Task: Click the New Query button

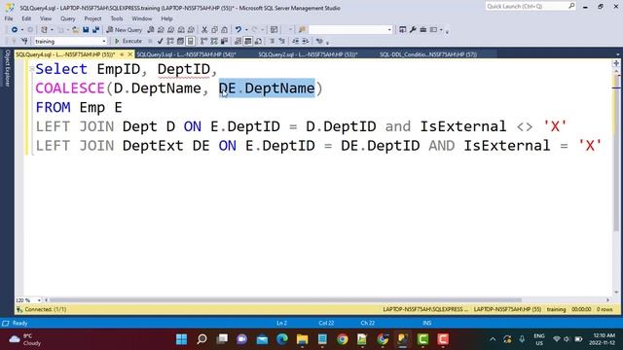Action: tap(125, 30)
